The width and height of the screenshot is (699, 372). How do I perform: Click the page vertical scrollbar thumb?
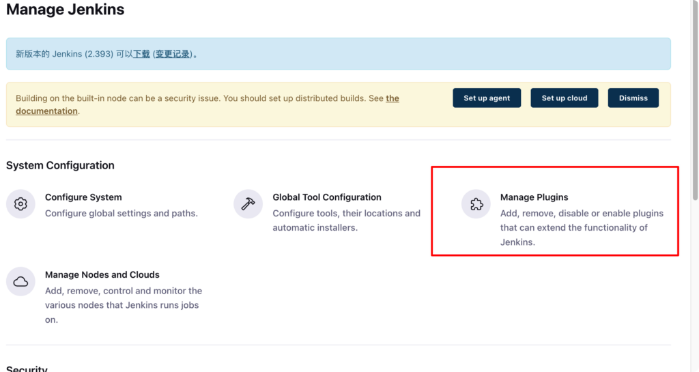click(x=696, y=100)
